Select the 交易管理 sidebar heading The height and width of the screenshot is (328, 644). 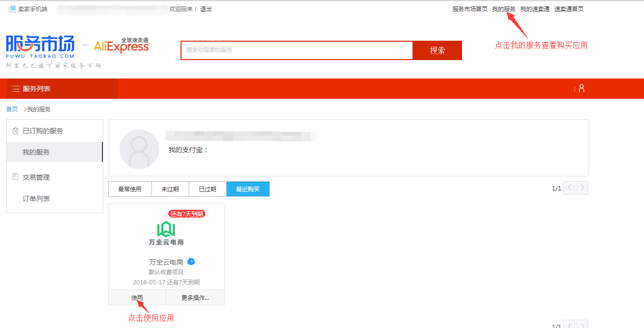[x=36, y=177]
